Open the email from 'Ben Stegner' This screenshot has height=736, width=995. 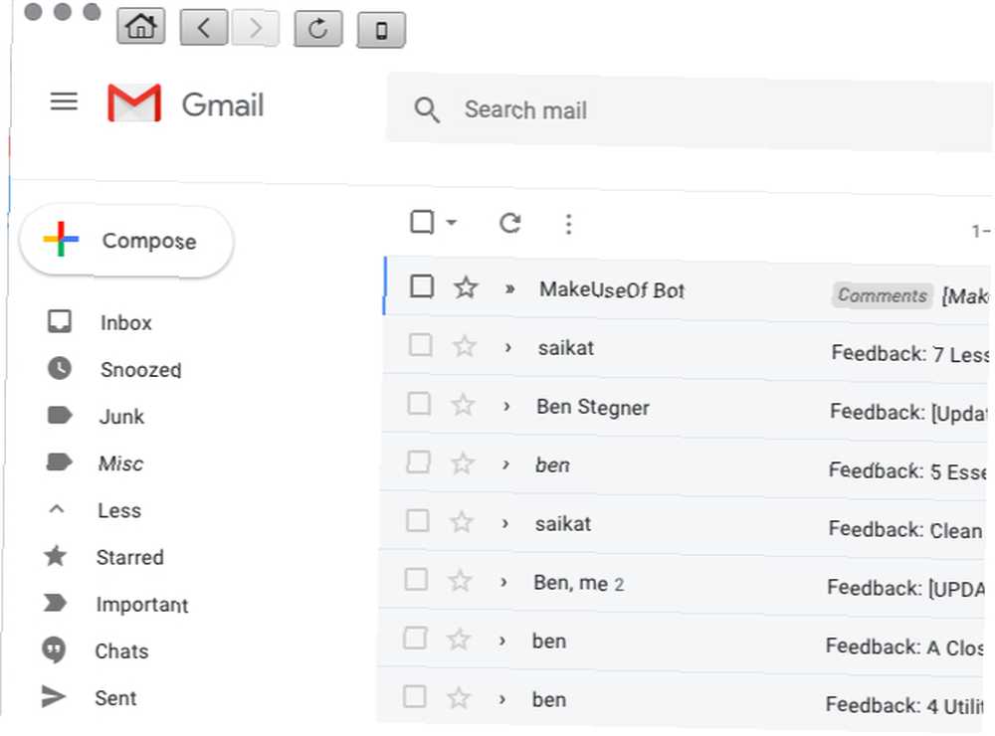pos(686,408)
